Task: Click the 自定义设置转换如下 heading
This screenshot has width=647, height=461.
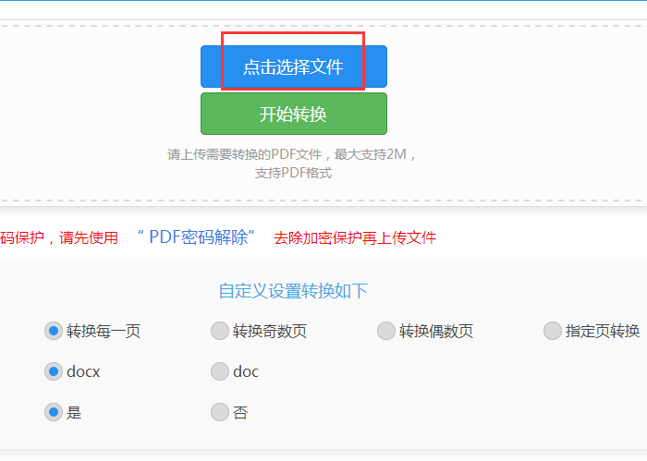Action: (x=293, y=291)
